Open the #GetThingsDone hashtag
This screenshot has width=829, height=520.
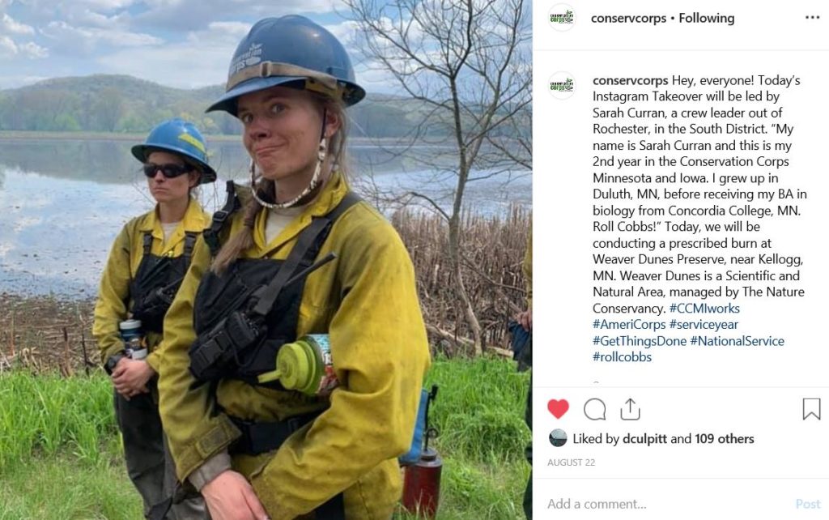click(640, 341)
